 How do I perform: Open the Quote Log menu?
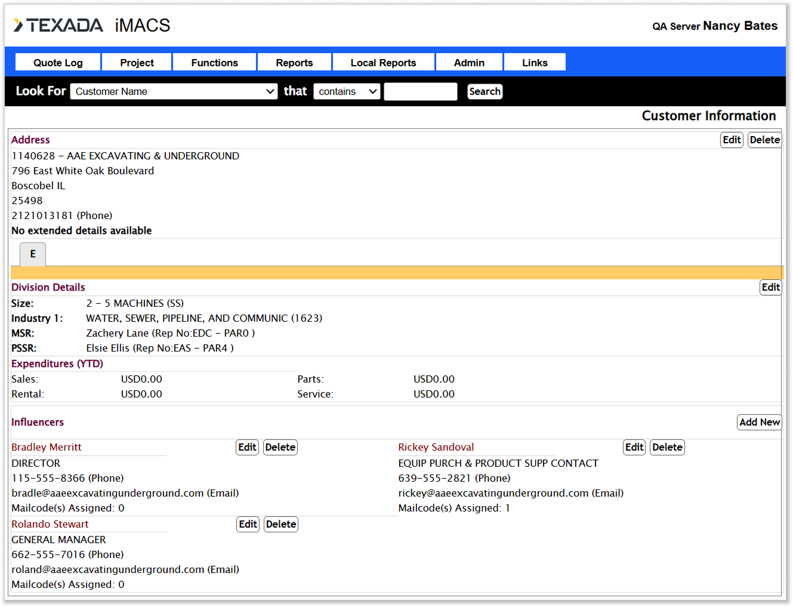tap(58, 63)
